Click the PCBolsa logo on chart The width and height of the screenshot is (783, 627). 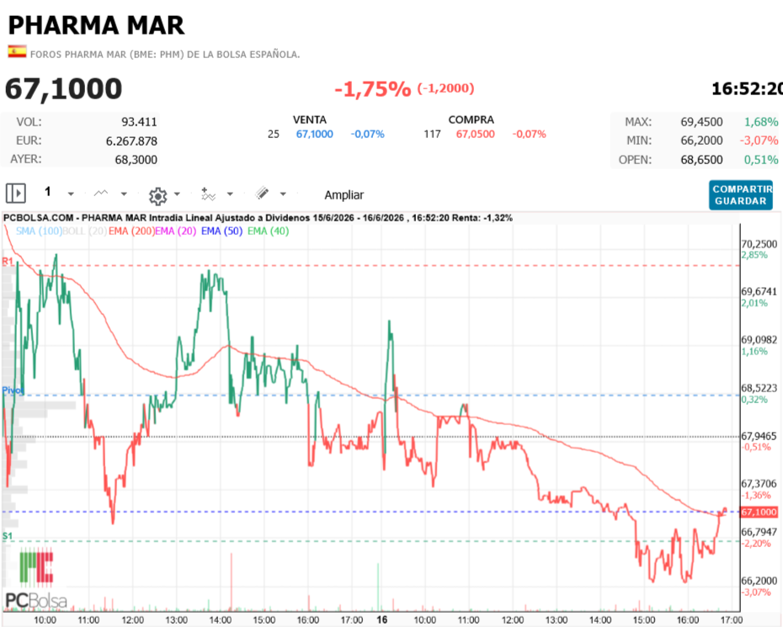(36, 579)
